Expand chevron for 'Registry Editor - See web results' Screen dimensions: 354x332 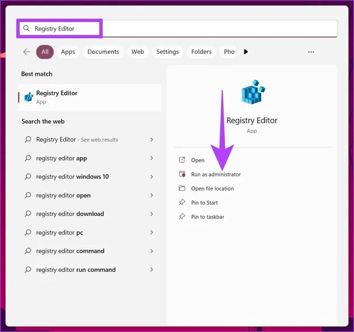coord(151,140)
